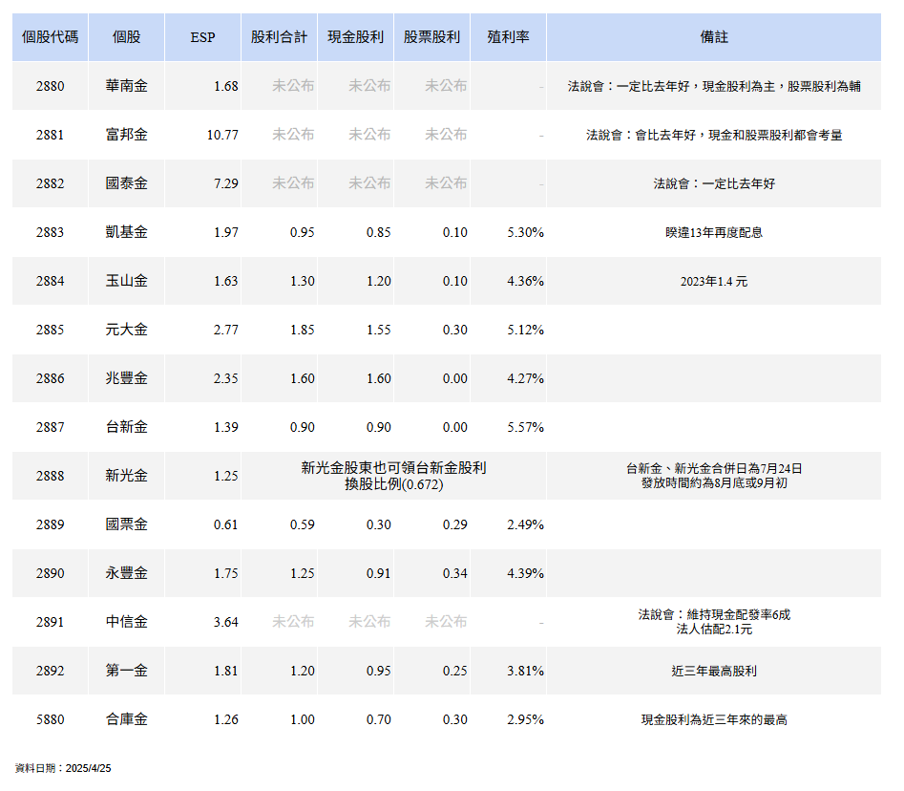Select stock name 元大金

[x=127, y=330]
